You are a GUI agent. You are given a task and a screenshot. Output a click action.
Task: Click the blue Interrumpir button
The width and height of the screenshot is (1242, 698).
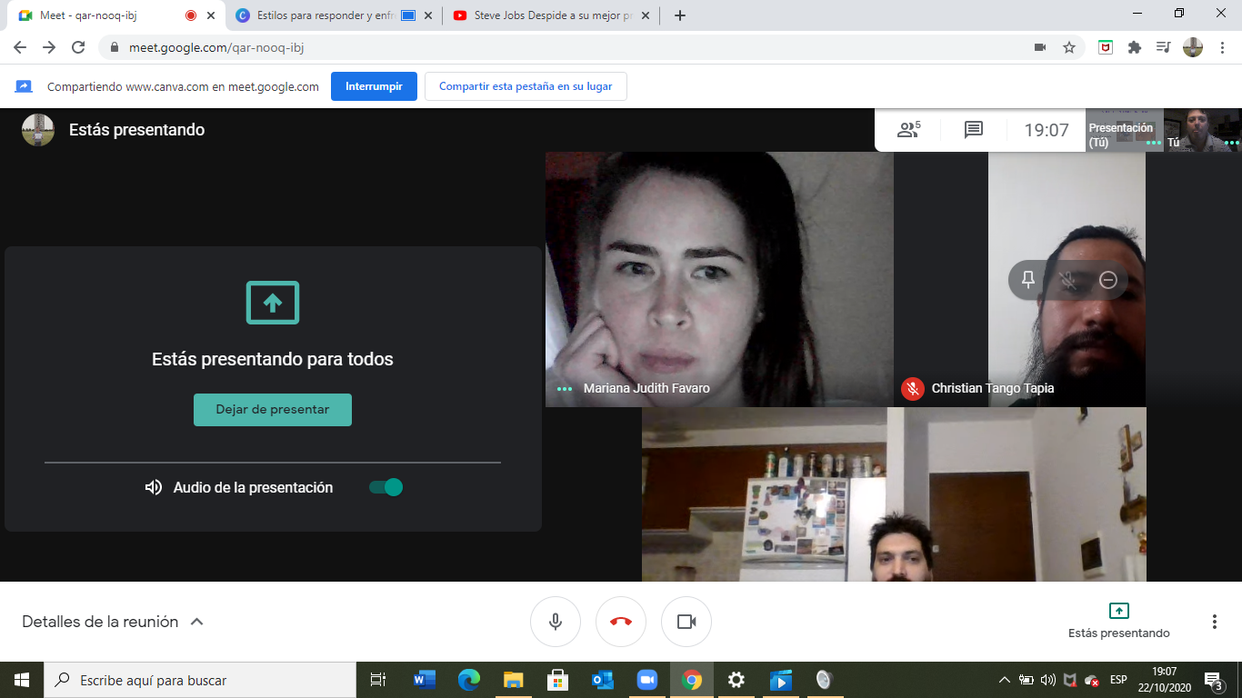(374, 86)
